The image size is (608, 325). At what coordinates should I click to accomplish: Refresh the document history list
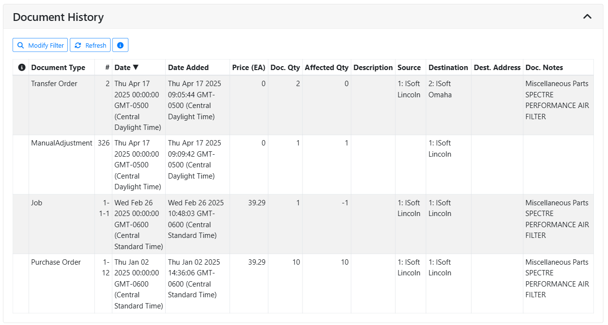[90, 45]
